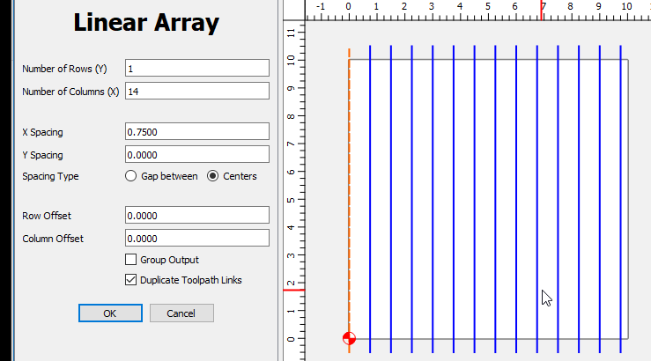Click the Y Spacing label

tap(43, 155)
